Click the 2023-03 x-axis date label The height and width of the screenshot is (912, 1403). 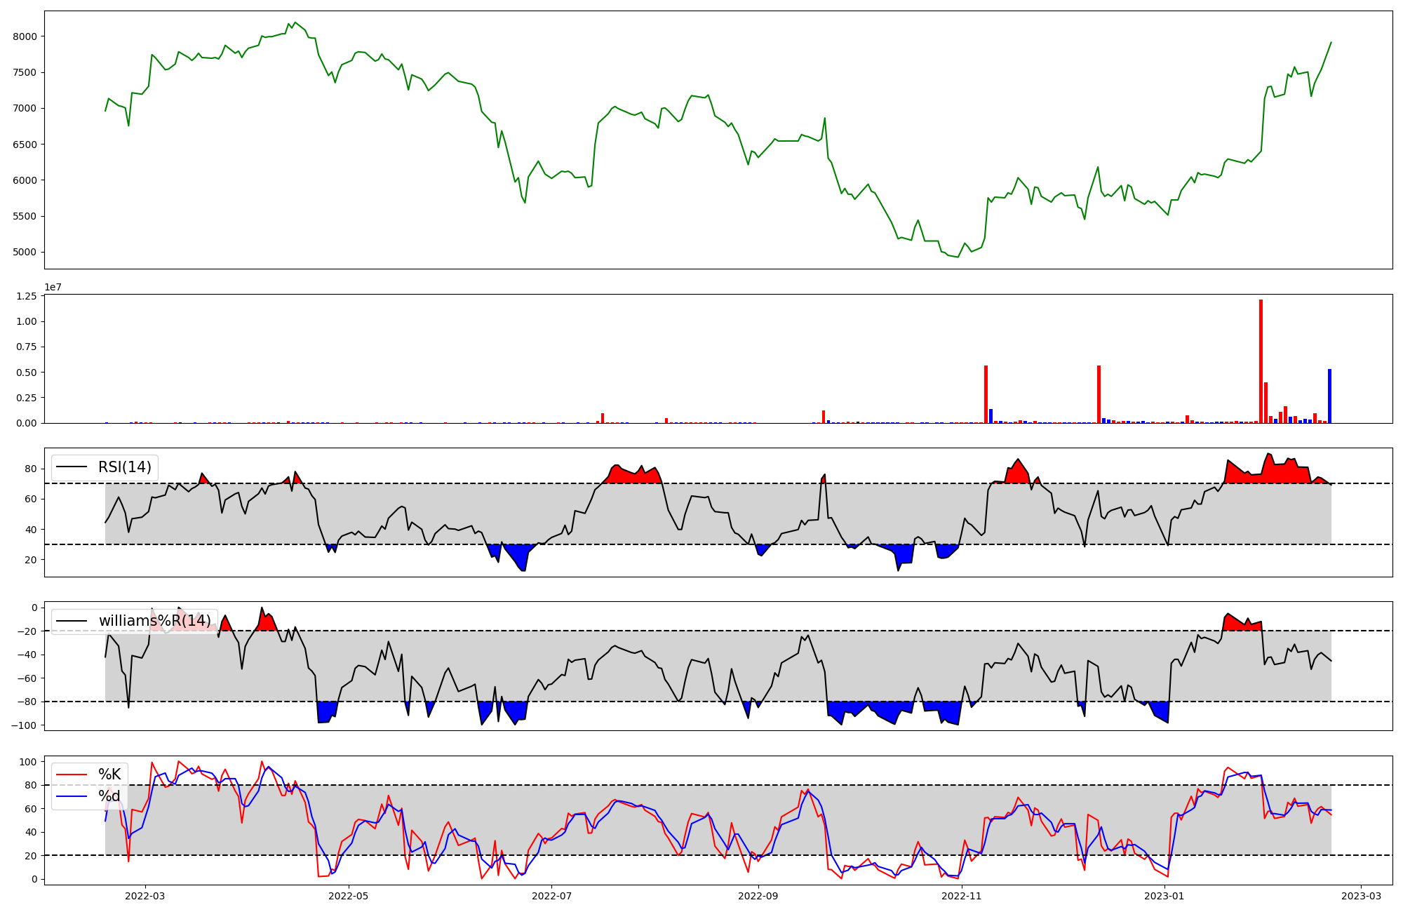[x=1362, y=896]
